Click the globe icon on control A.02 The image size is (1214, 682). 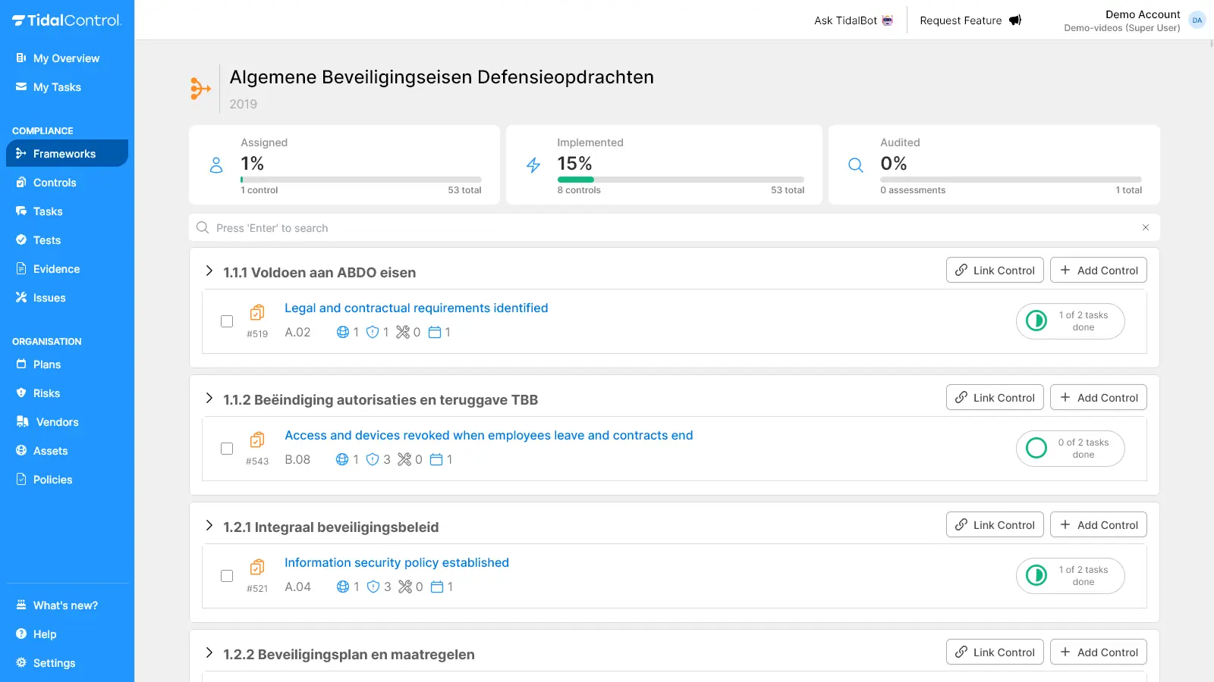pos(343,332)
